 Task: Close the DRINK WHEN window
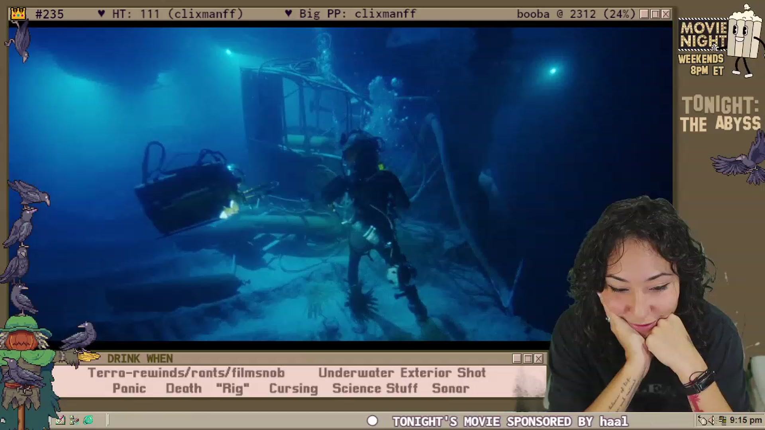coord(538,359)
